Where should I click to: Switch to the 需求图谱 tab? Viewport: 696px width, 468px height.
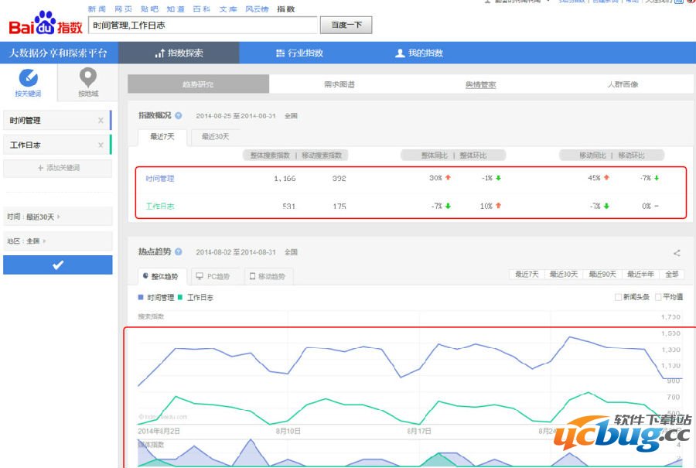coord(339,84)
